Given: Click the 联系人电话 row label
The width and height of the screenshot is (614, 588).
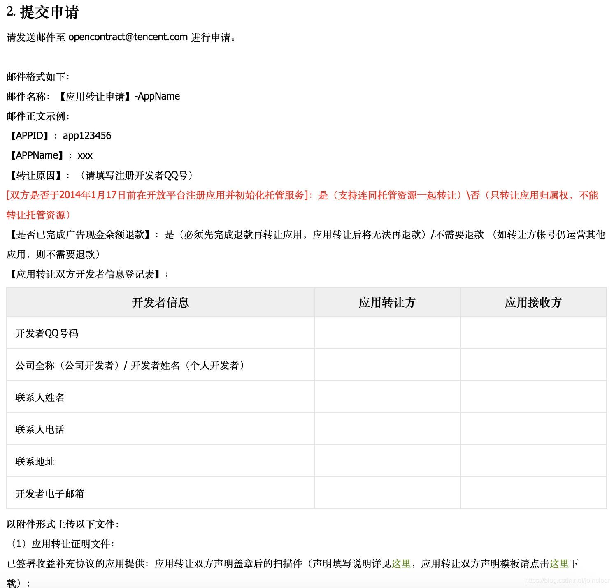Looking at the screenshot, I should [x=40, y=429].
